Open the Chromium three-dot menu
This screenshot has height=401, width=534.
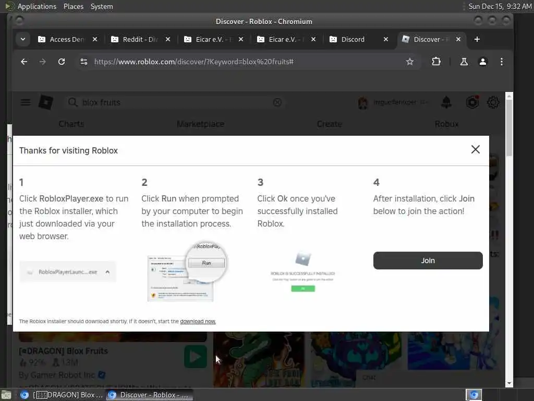(x=501, y=62)
